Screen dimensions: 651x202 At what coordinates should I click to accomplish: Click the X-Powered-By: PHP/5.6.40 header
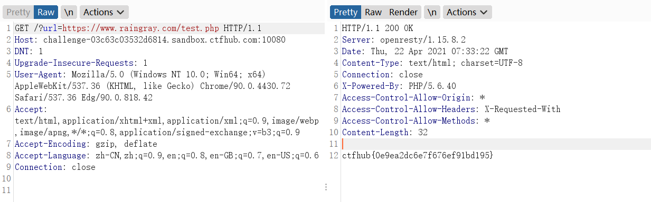click(x=399, y=86)
